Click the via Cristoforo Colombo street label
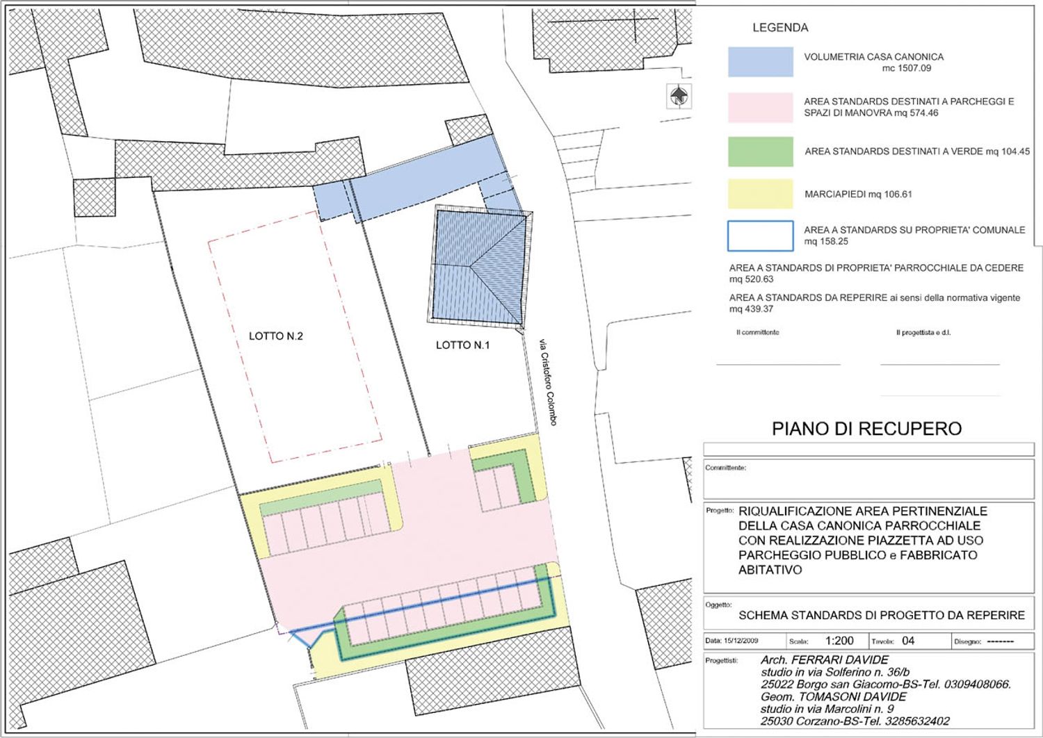 (548, 382)
